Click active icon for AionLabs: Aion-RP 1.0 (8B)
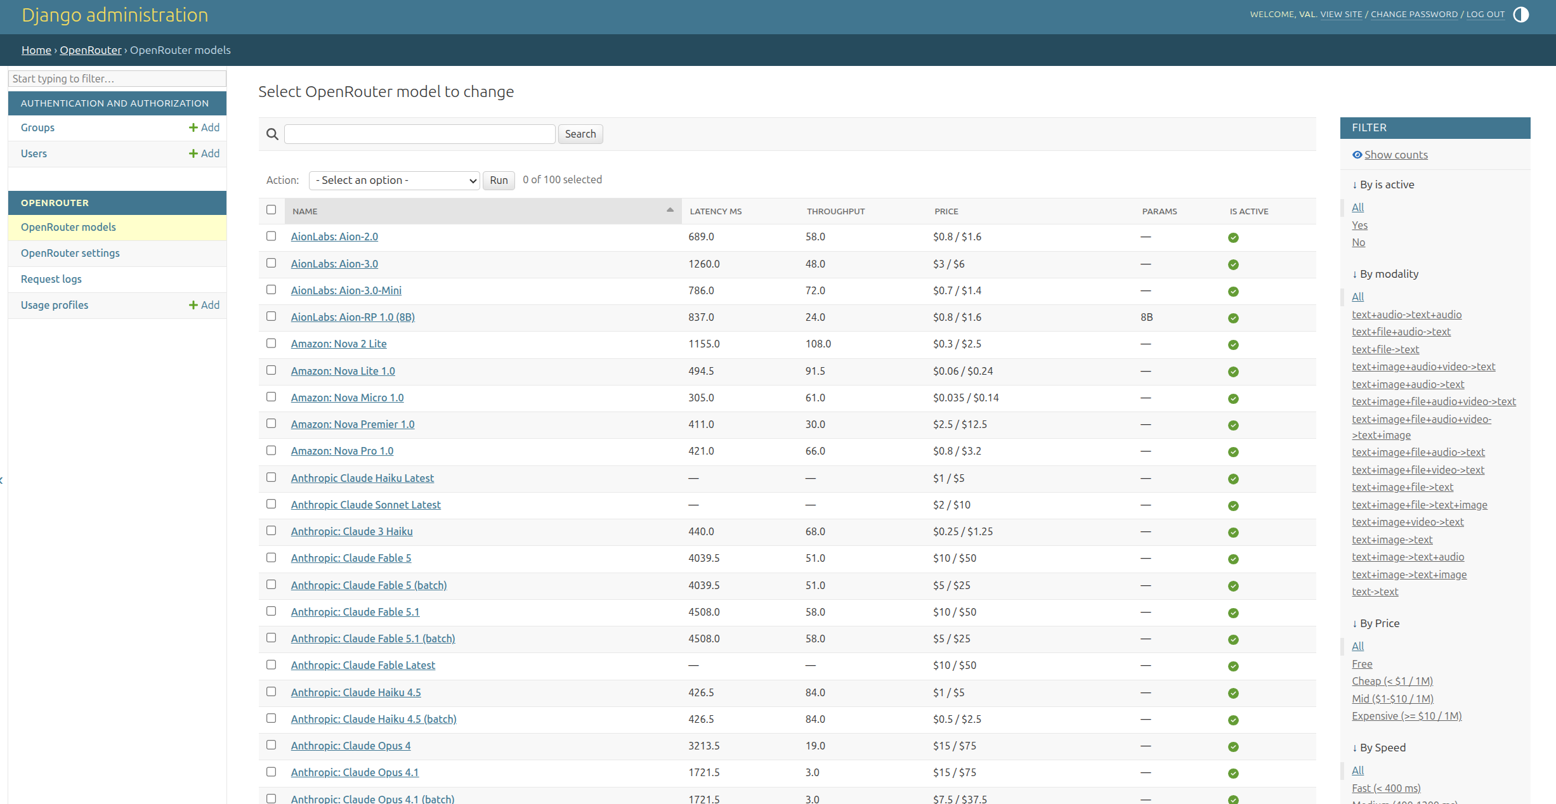The image size is (1556, 804). tap(1233, 318)
